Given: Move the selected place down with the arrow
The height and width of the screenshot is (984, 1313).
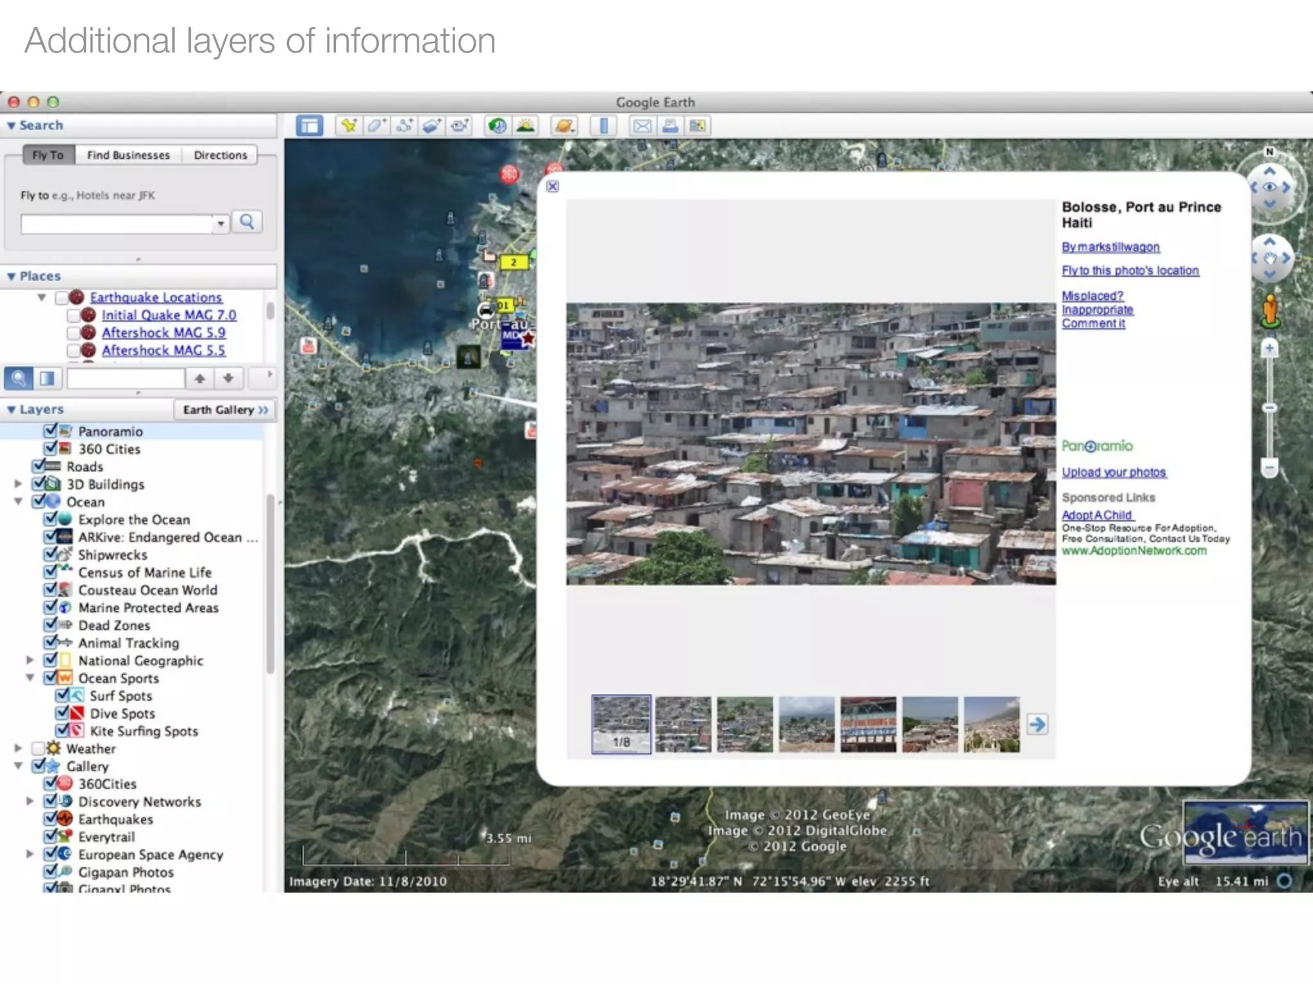Looking at the screenshot, I should 228,379.
